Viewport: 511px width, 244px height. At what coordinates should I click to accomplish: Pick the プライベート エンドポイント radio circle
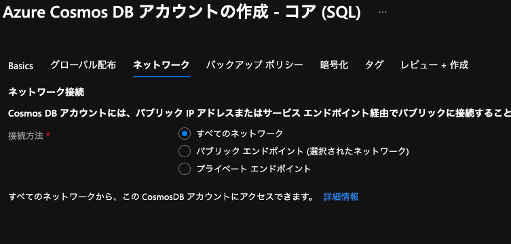185,169
